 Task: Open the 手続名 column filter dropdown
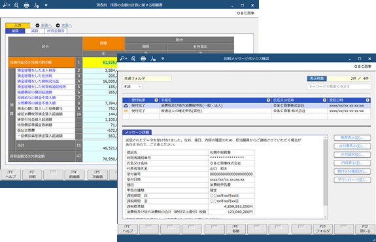point(268,100)
